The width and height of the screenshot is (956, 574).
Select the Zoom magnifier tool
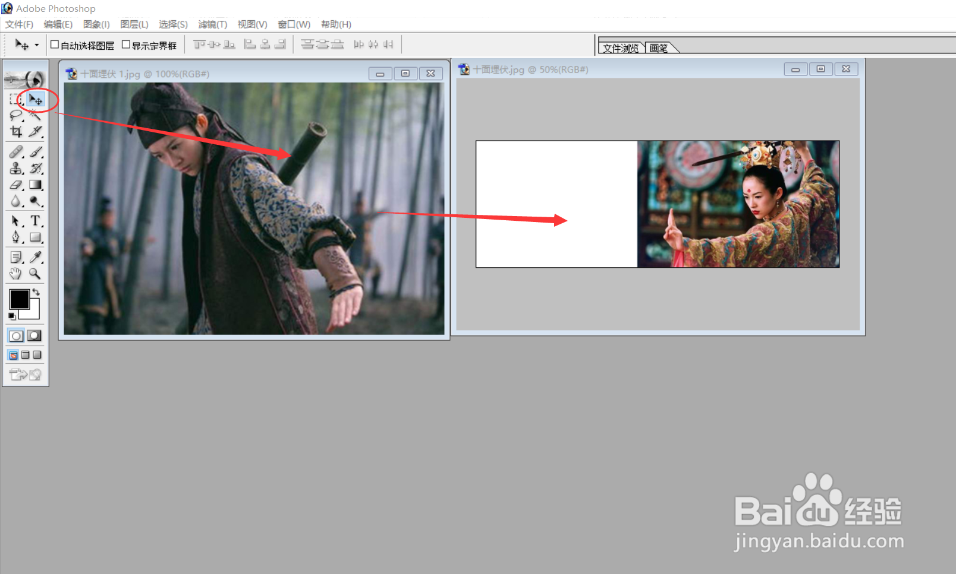(x=36, y=274)
